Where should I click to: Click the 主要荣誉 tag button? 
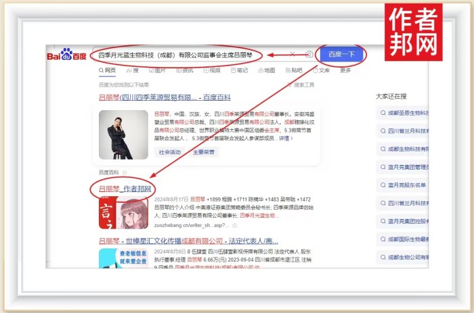click(x=203, y=152)
